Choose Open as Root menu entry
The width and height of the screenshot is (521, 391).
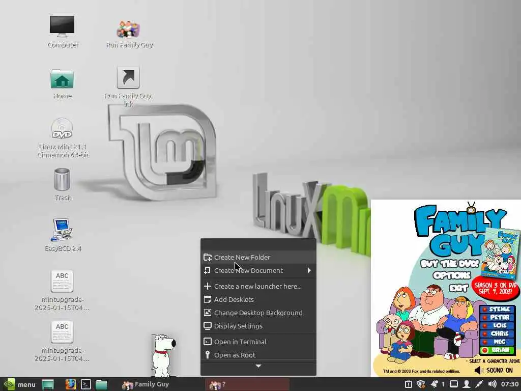258,355
